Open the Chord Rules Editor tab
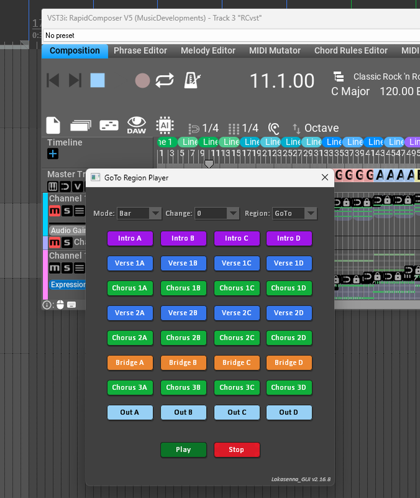 click(351, 51)
